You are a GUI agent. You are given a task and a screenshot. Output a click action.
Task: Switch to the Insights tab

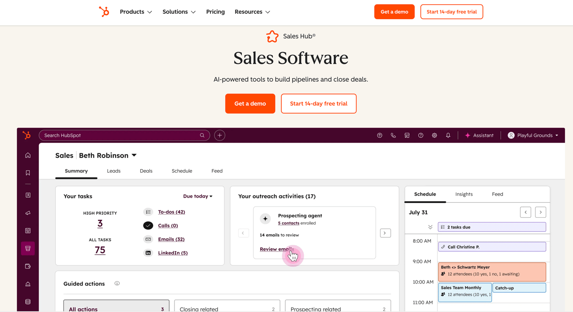(464, 194)
